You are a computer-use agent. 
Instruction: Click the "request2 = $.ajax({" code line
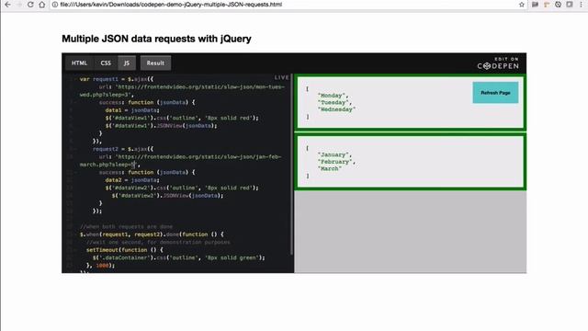pos(123,149)
